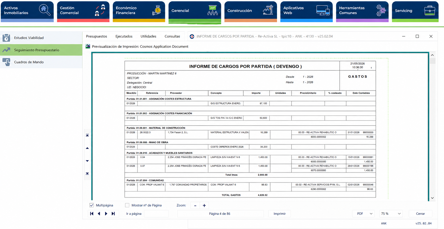
Task: Enable Mostrar nº de Página checkbox
Action: (x=127, y=205)
